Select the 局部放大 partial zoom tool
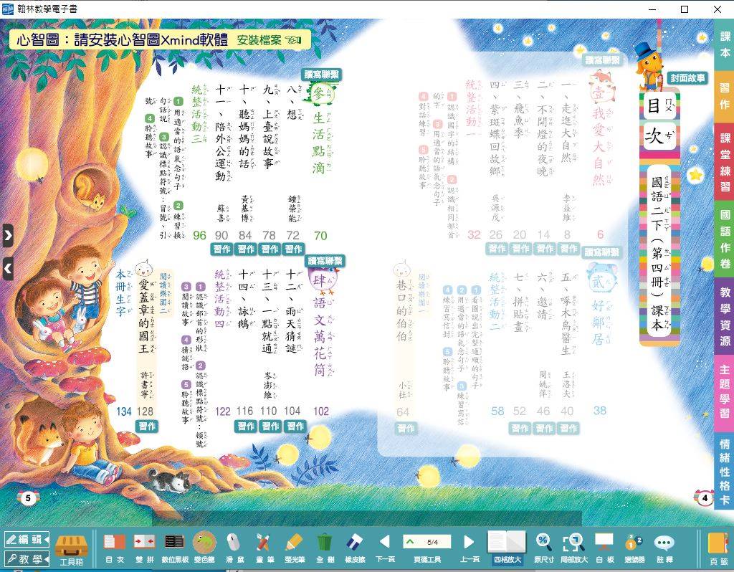The image size is (734, 572). [573, 548]
